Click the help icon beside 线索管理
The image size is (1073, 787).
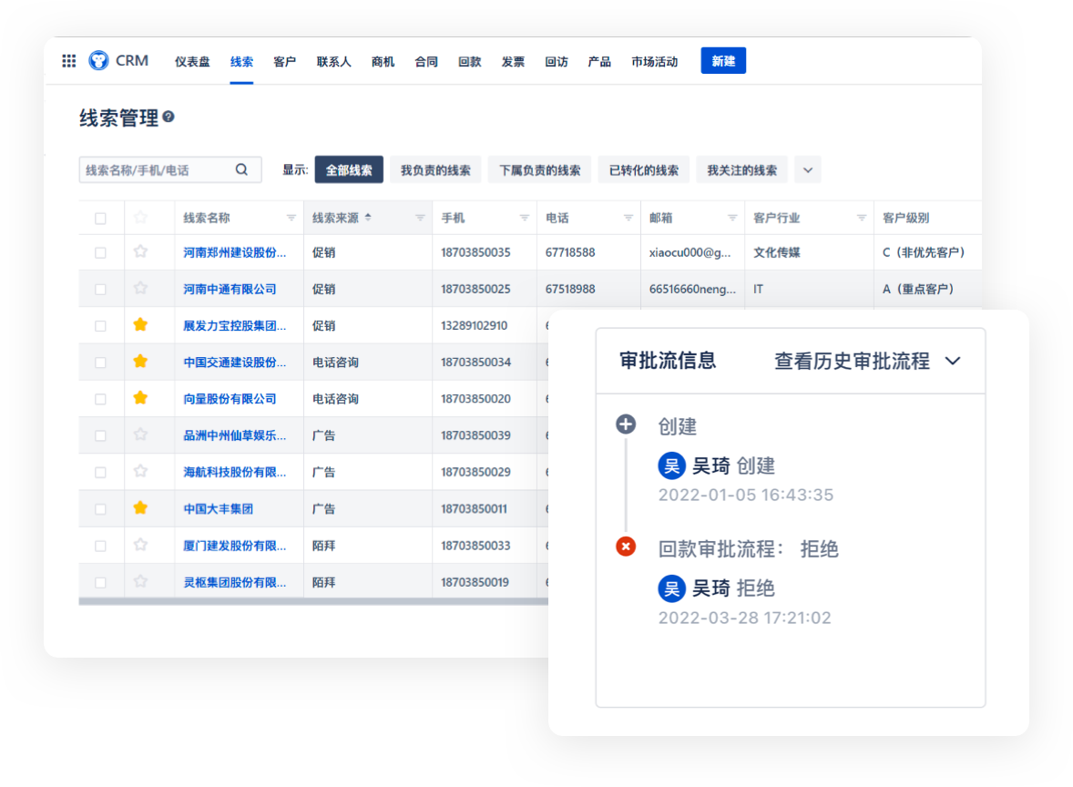pos(169,118)
